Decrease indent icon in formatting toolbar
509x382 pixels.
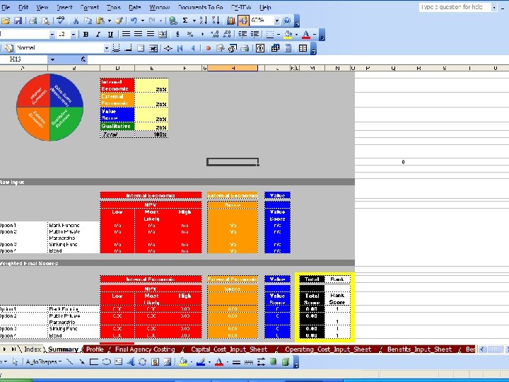242,35
